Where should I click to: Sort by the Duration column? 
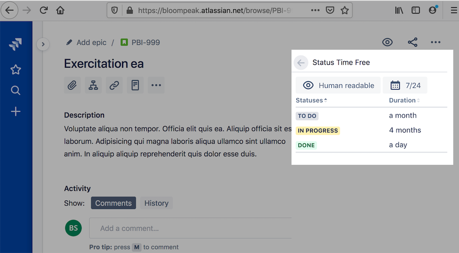click(404, 100)
